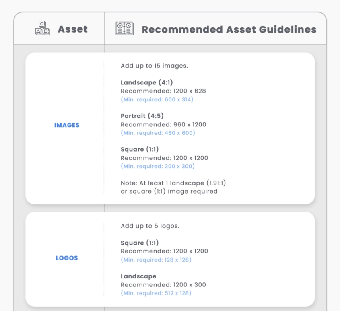Click the IMAGES category label
The width and height of the screenshot is (340, 311).
tap(67, 125)
